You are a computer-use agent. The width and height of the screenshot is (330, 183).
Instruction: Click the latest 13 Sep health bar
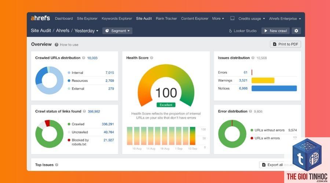click(x=192, y=136)
